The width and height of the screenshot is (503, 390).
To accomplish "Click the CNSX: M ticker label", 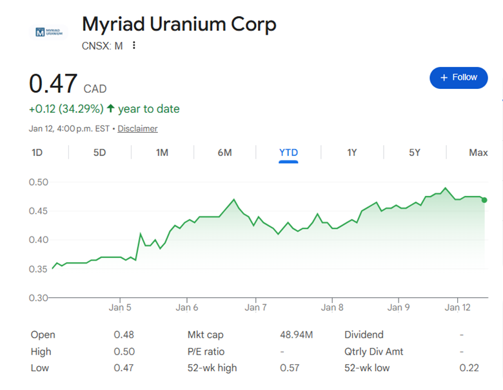I will [x=103, y=46].
